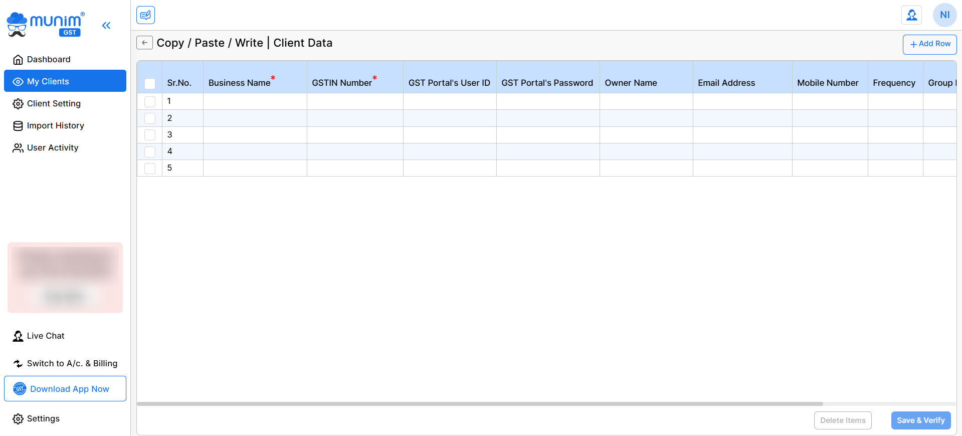Open the NI user profile avatar
962x436 pixels.
(x=944, y=15)
